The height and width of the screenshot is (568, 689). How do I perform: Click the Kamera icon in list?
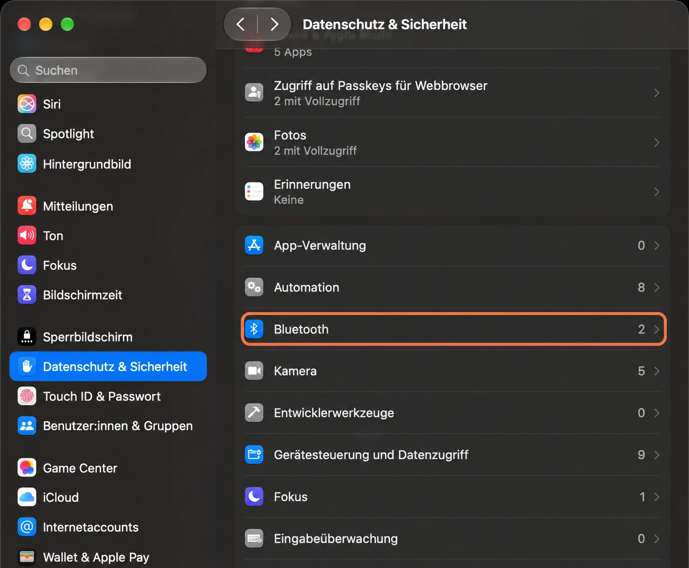254,371
